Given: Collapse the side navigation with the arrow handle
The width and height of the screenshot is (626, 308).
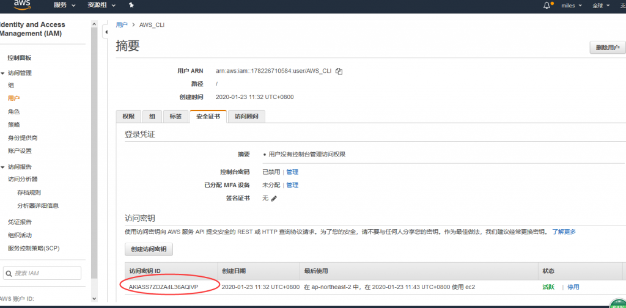Looking at the screenshot, I should point(106,32).
